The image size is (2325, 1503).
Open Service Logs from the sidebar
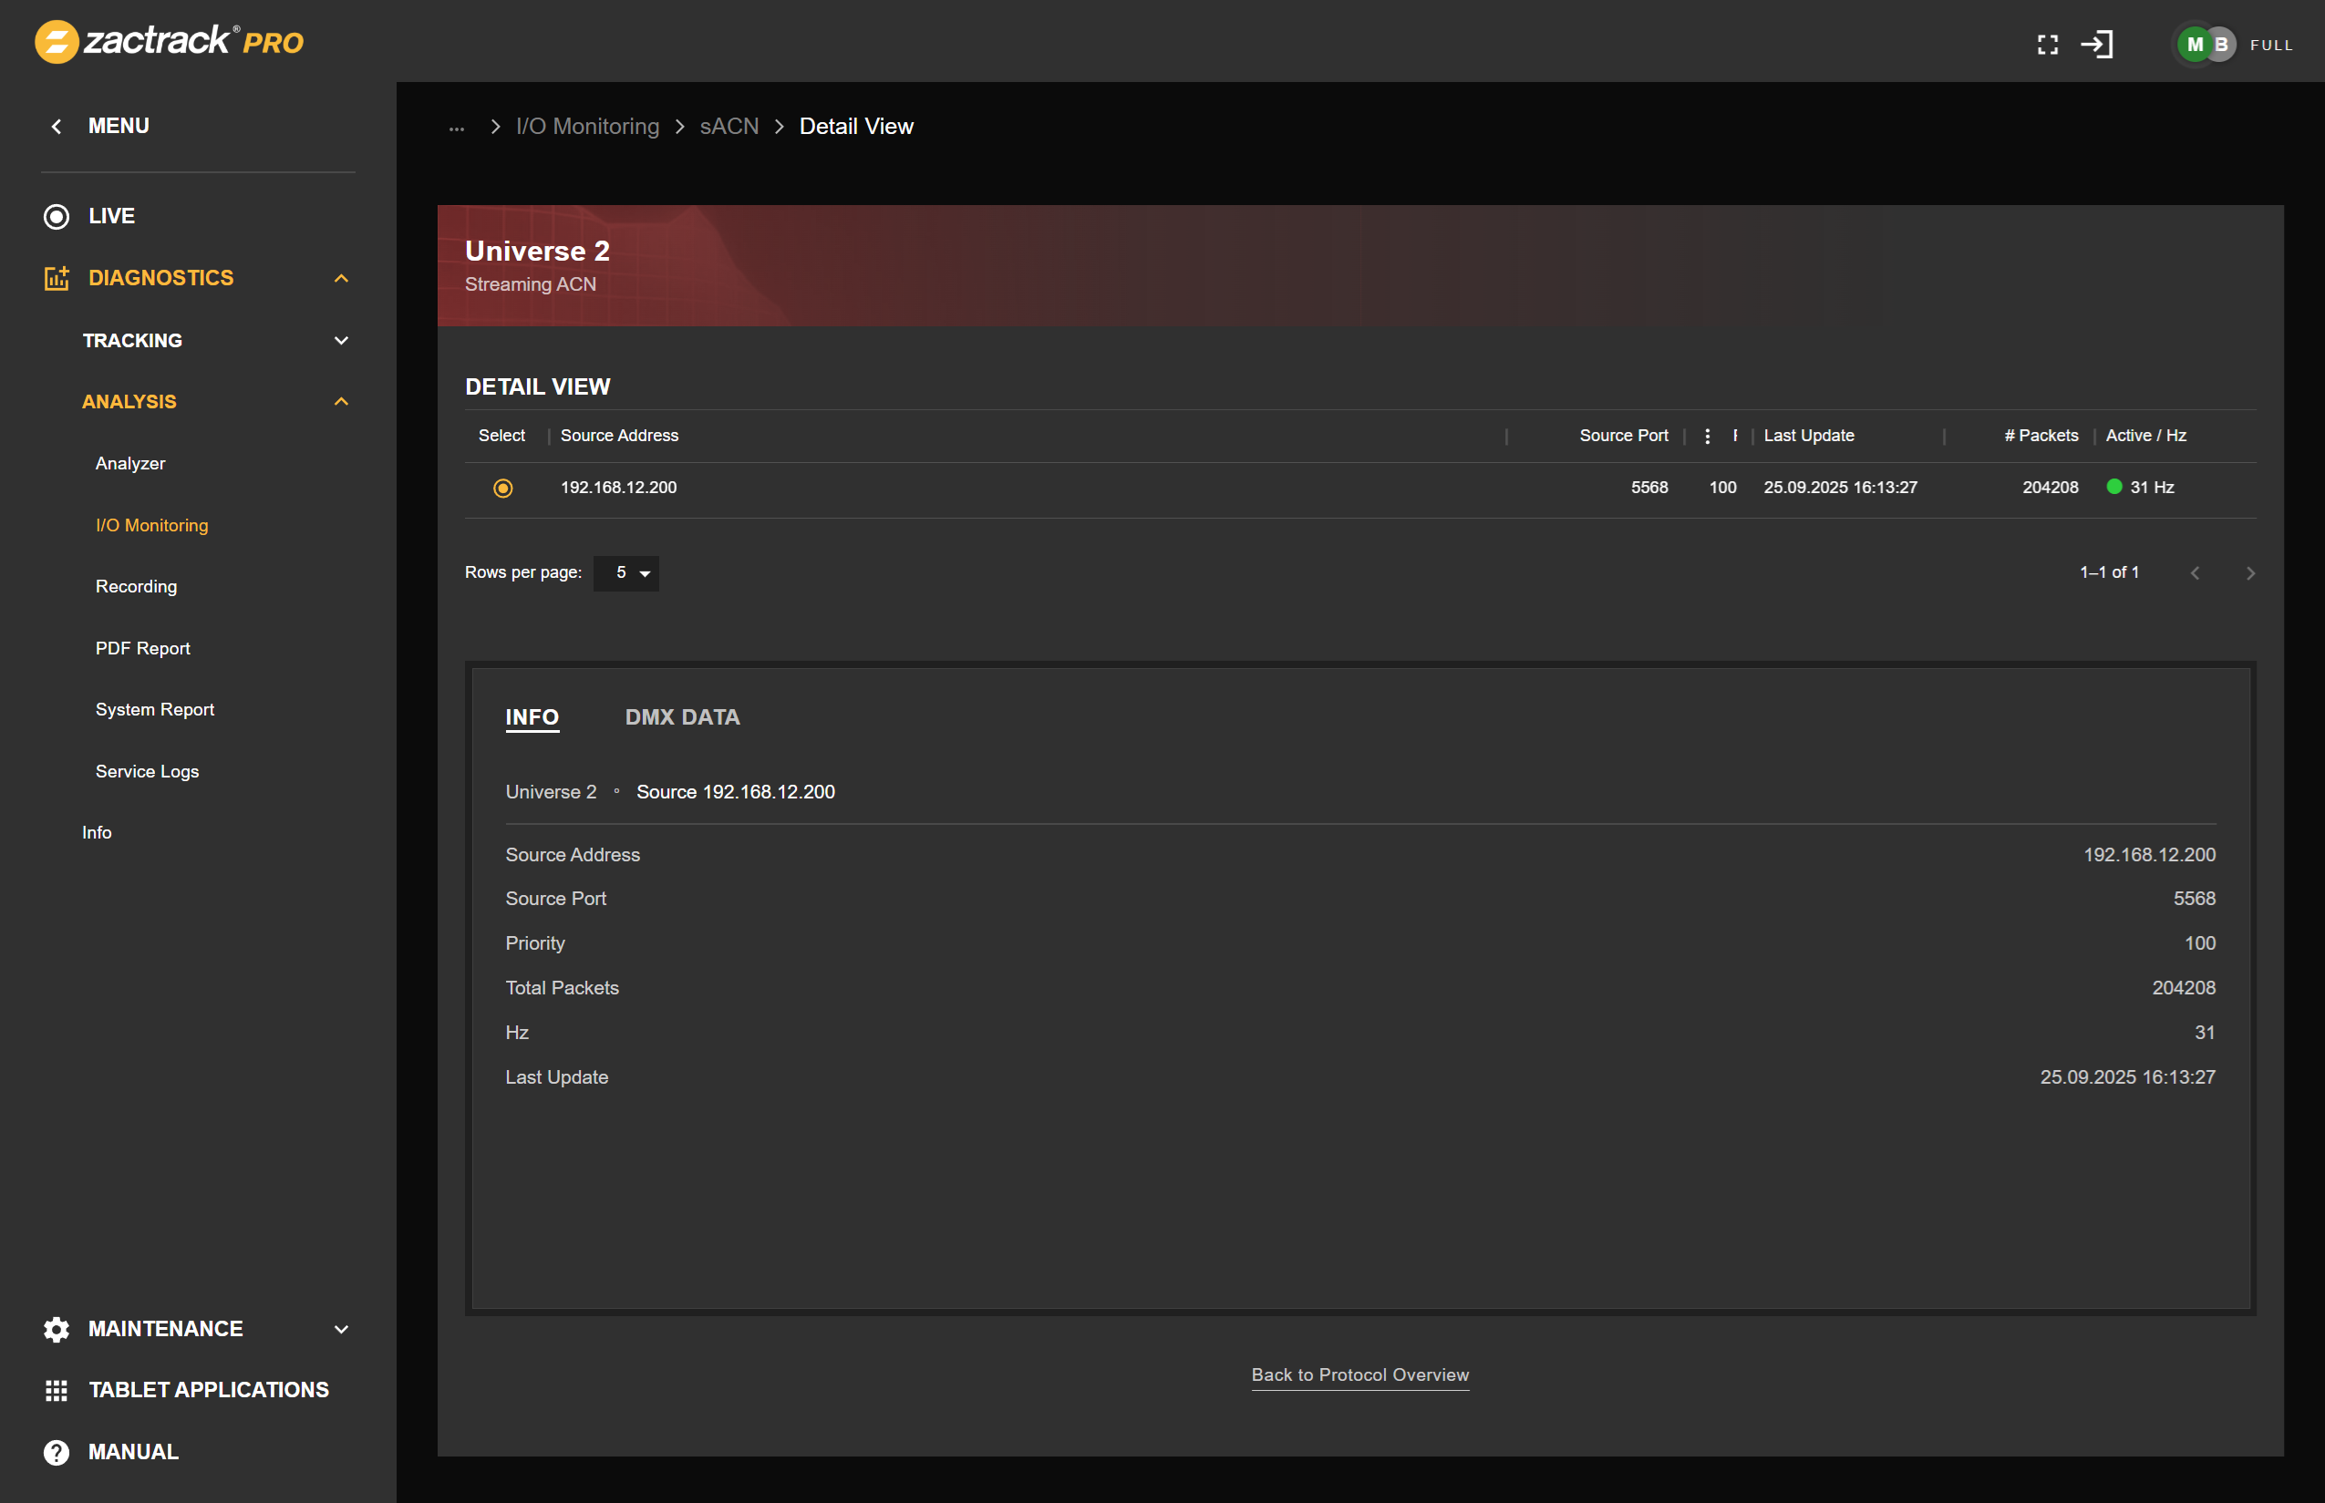[x=147, y=771]
